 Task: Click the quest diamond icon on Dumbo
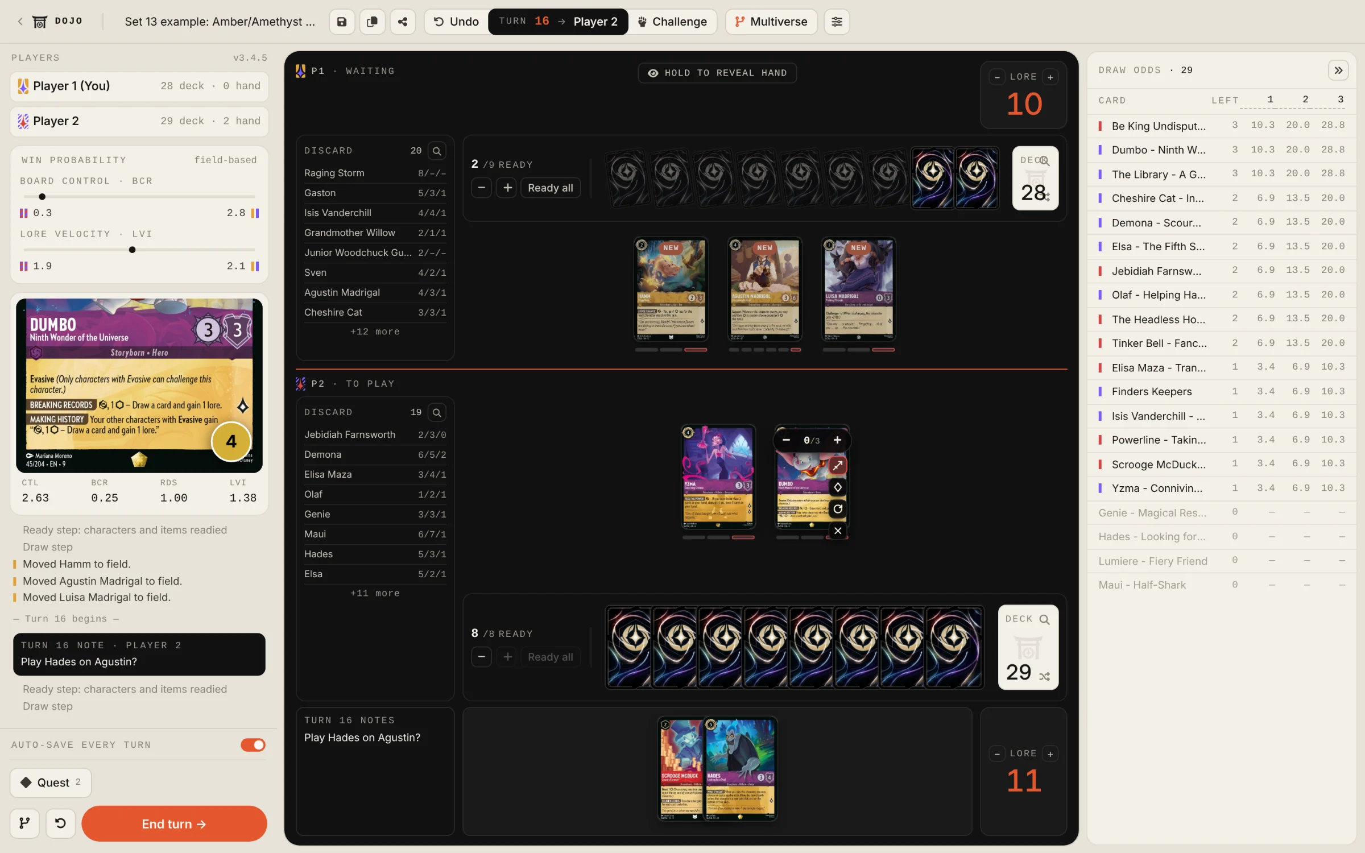pyautogui.click(x=838, y=487)
